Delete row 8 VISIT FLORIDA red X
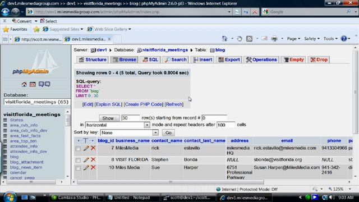Screen dimensions: 359x202 coord(93,159)
